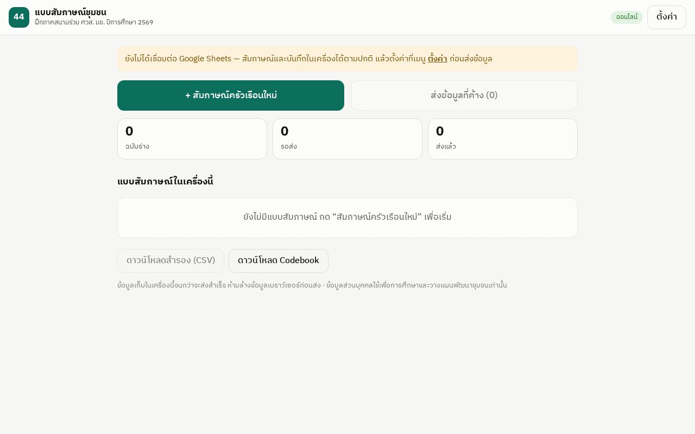Start new household interview (สัมภาษณ์ครัวเรือนใหม่)
This screenshot has height=434, width=695.
pos(231,95)
